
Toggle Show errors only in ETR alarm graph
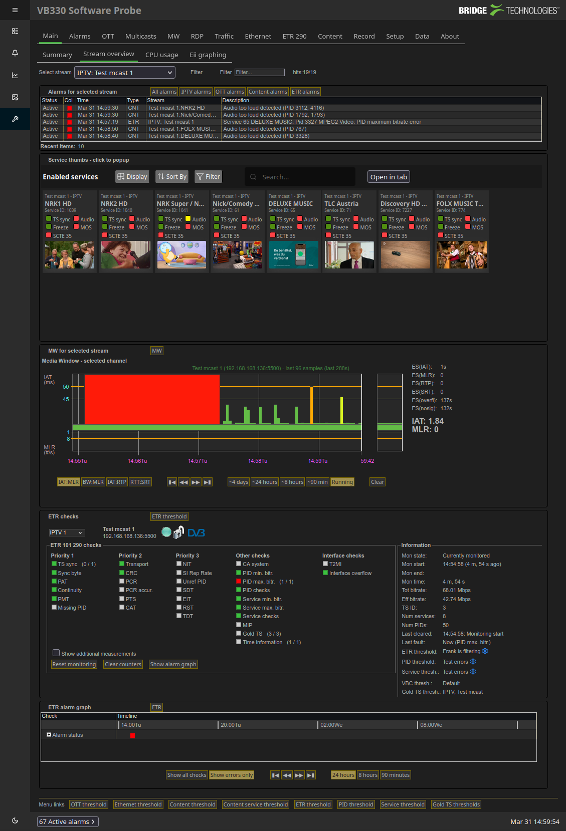[x=231, y=775]
